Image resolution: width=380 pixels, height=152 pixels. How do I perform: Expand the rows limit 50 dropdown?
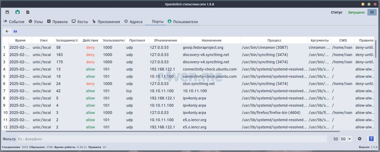pyautogui.click(x=347, y=139)
